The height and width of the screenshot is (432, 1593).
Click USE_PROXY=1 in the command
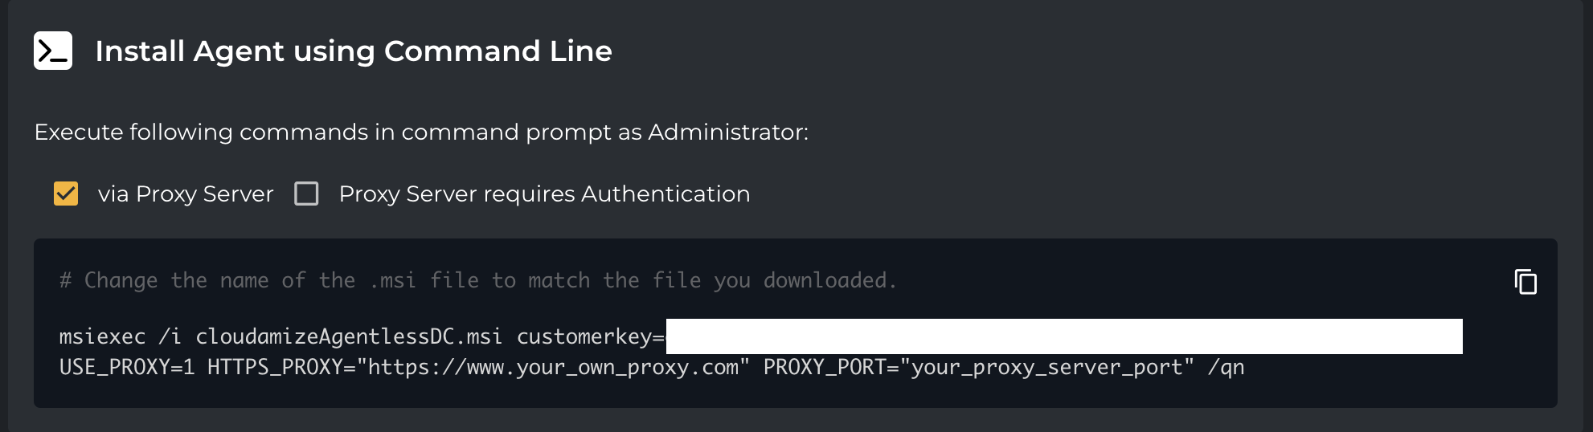point(127,367)
